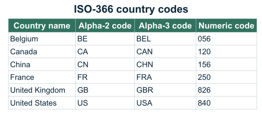Click the numeric code 056 cell
Viewport: 262px width, 128px height.
227,39
